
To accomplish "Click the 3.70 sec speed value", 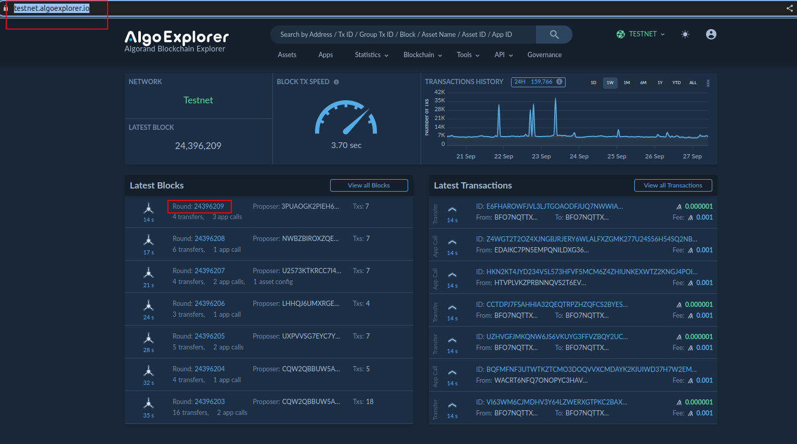I will (x=346, y=145).
